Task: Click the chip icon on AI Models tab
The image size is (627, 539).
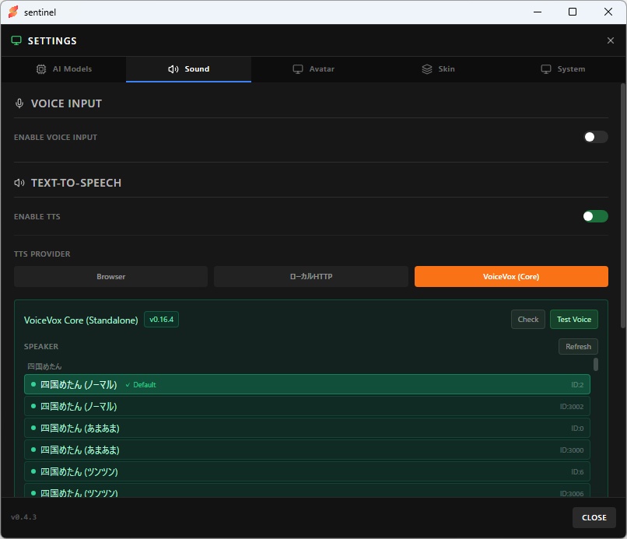Action: pyautogui.click(x=41, y=69)
